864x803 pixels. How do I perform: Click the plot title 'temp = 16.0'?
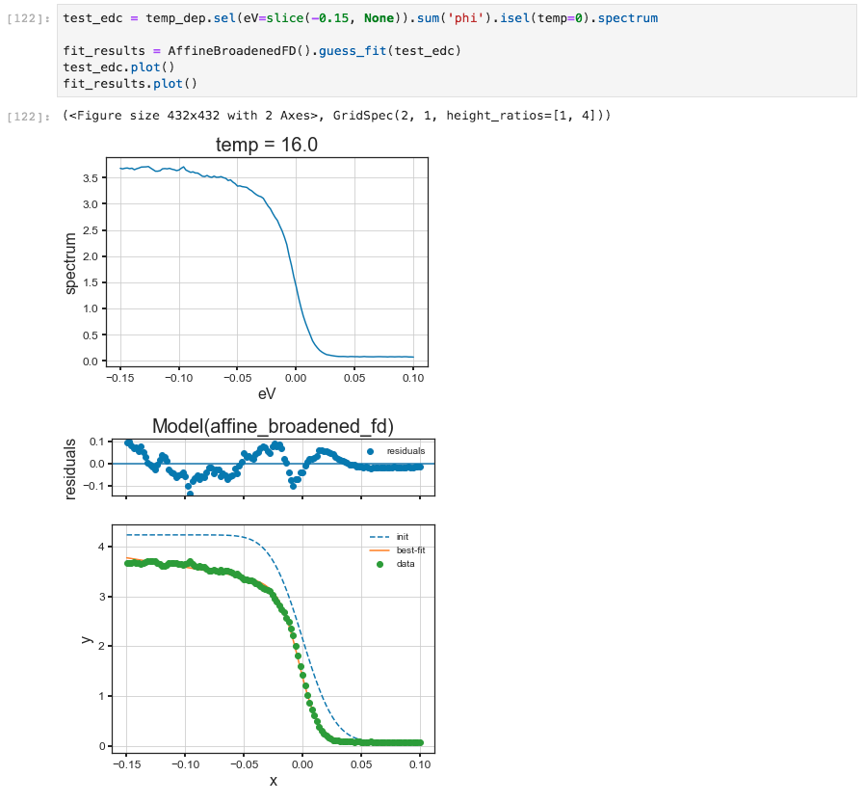pyautogui.click(x=267, y=145)
